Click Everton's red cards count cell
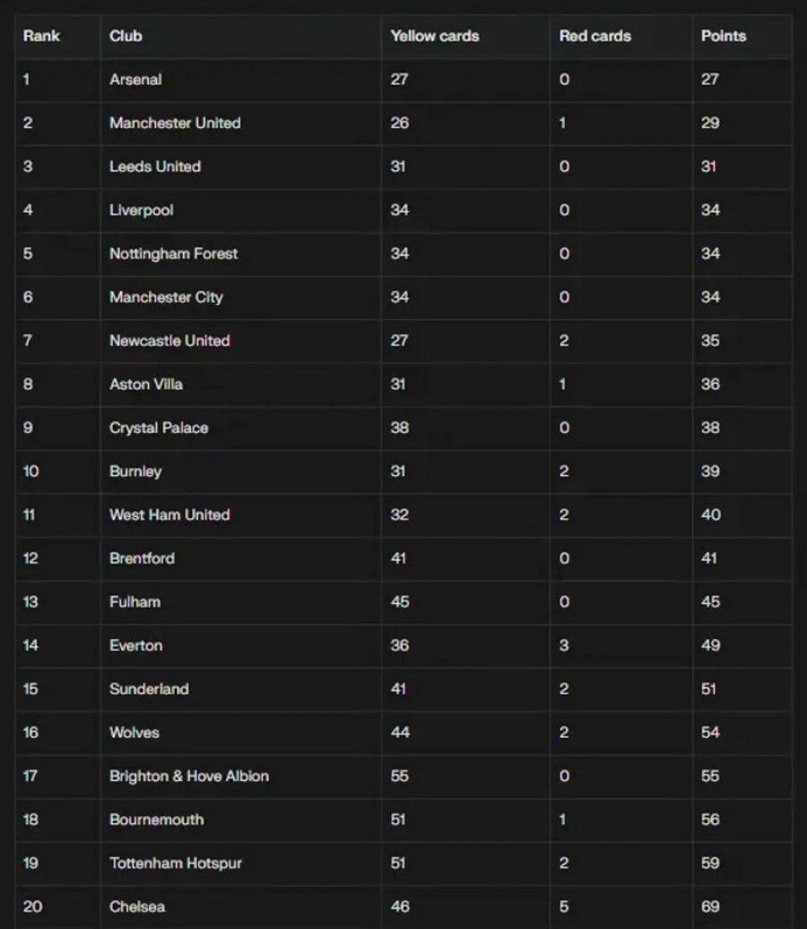The image size is (807, 929). 564,646
